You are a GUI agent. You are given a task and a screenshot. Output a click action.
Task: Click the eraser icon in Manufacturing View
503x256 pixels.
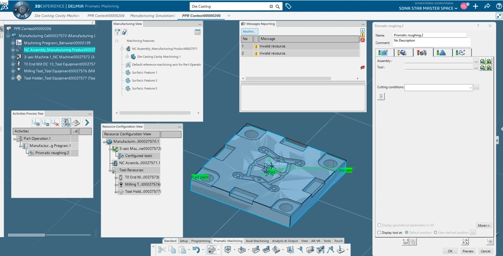(125, 32)
